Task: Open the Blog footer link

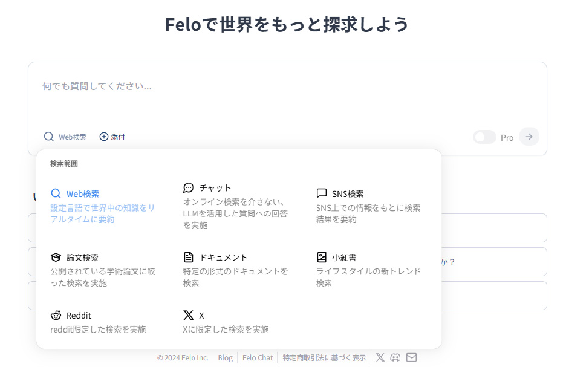Action: pyautogui.click(x=225, y=357)
